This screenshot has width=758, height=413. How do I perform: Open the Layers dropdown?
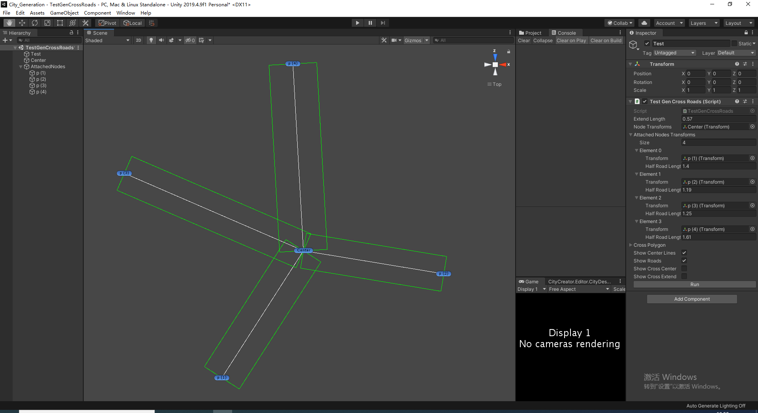coord(704,23)
